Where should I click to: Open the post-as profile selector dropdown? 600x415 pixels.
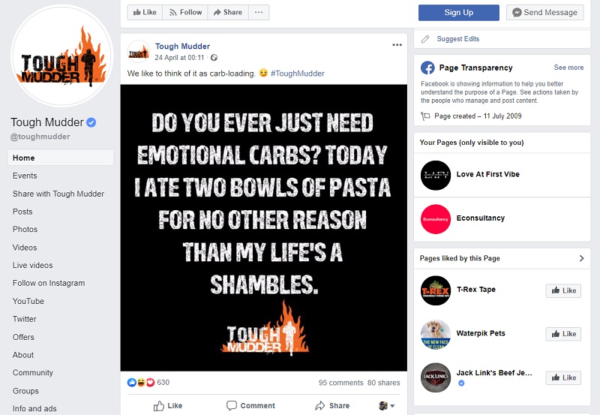[x=386, y=405]
